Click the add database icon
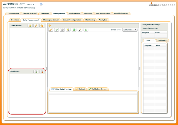This screenshot has width=178, height=125. click(36, 72)
